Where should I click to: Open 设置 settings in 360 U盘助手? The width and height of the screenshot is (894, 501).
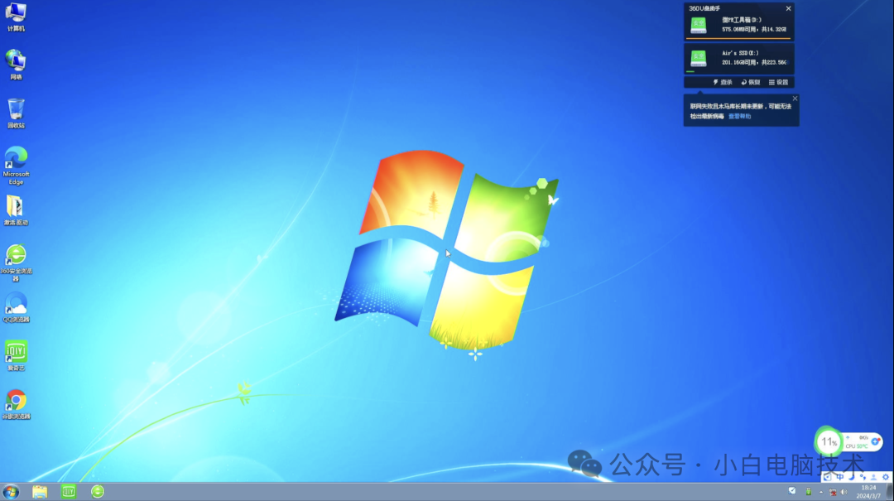[x=778, y=82]
